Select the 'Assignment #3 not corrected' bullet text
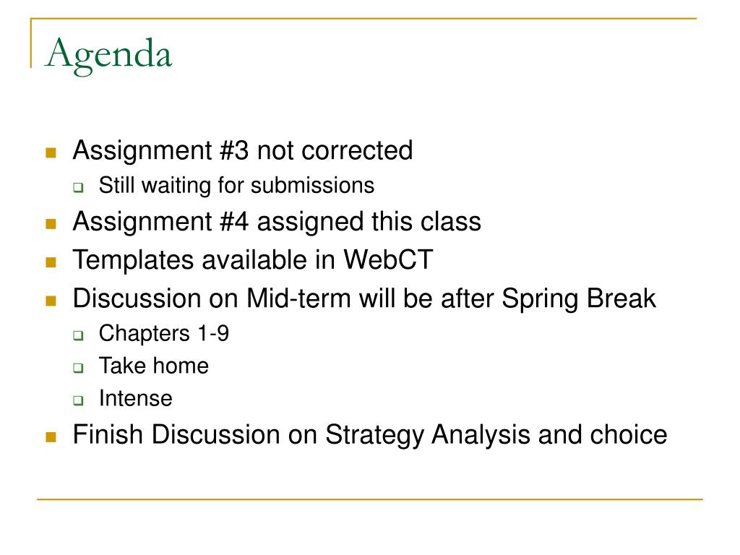 [x=243, y=150]
